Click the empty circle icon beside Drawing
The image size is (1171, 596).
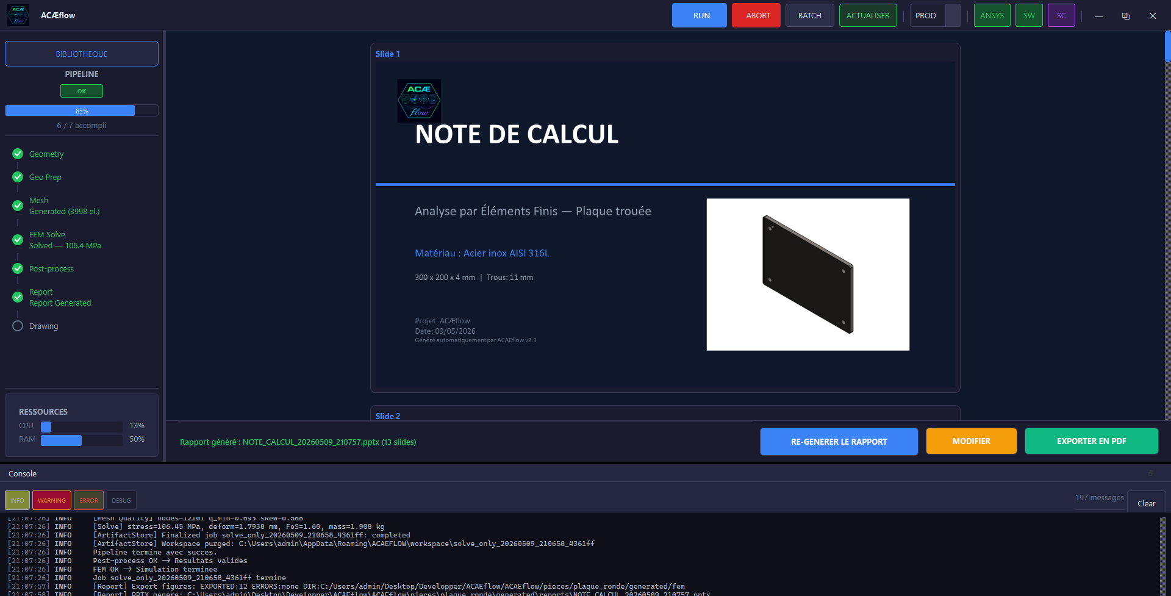[x=18, y=326]
